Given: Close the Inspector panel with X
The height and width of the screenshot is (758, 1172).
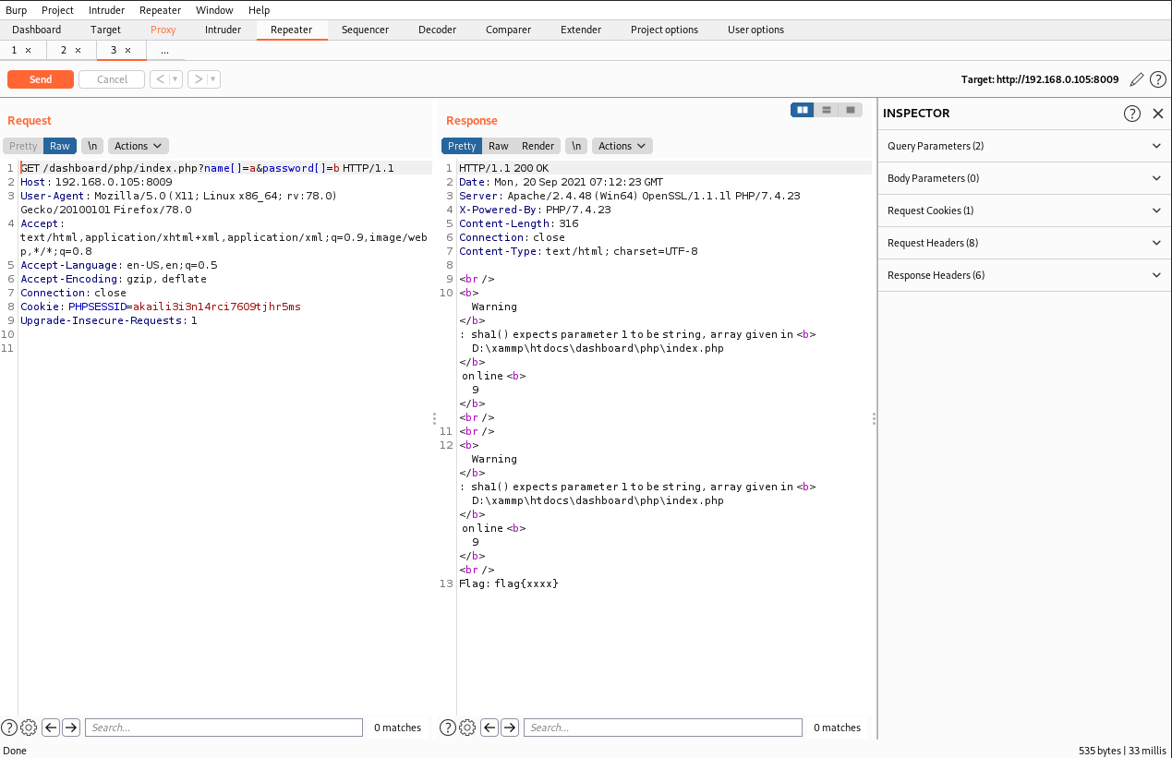Looking at the screenshot, I should pyautogui.click(x=1158, y=114).
